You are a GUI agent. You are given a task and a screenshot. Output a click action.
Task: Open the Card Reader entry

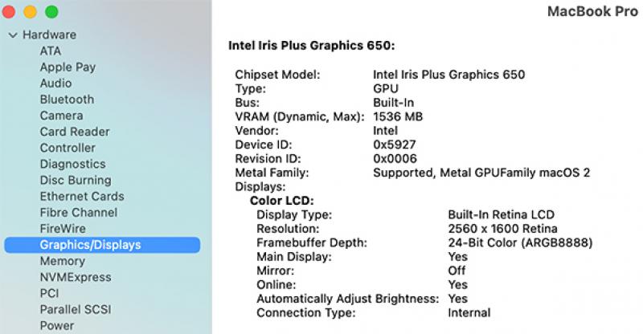(75, 132)
